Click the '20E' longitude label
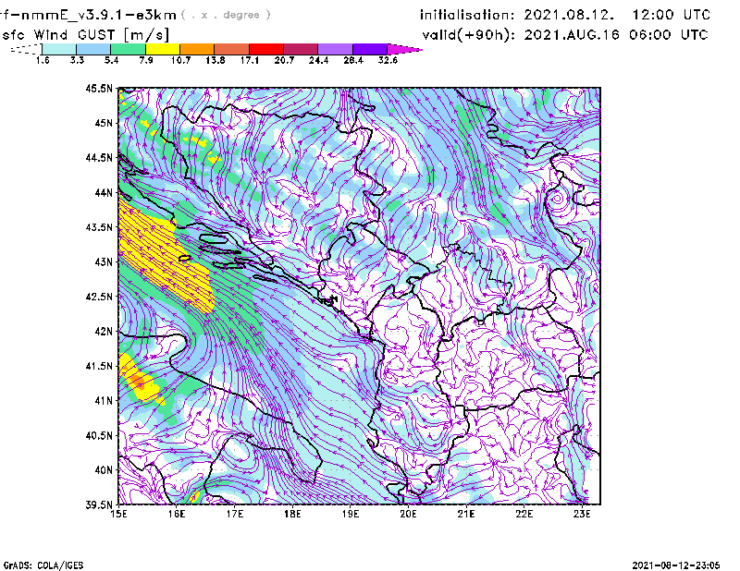 [408, 514]
